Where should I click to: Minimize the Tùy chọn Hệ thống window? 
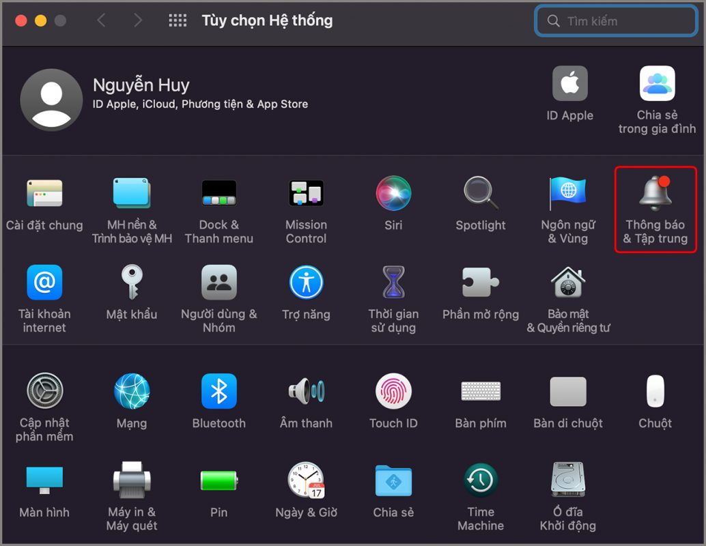[x=40, y=20]
